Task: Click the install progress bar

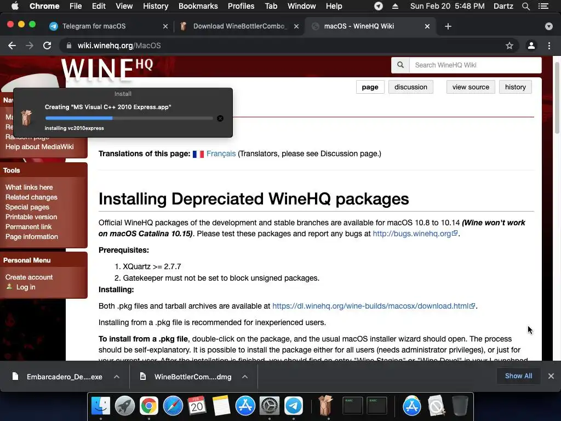Action: pos(129,118)
